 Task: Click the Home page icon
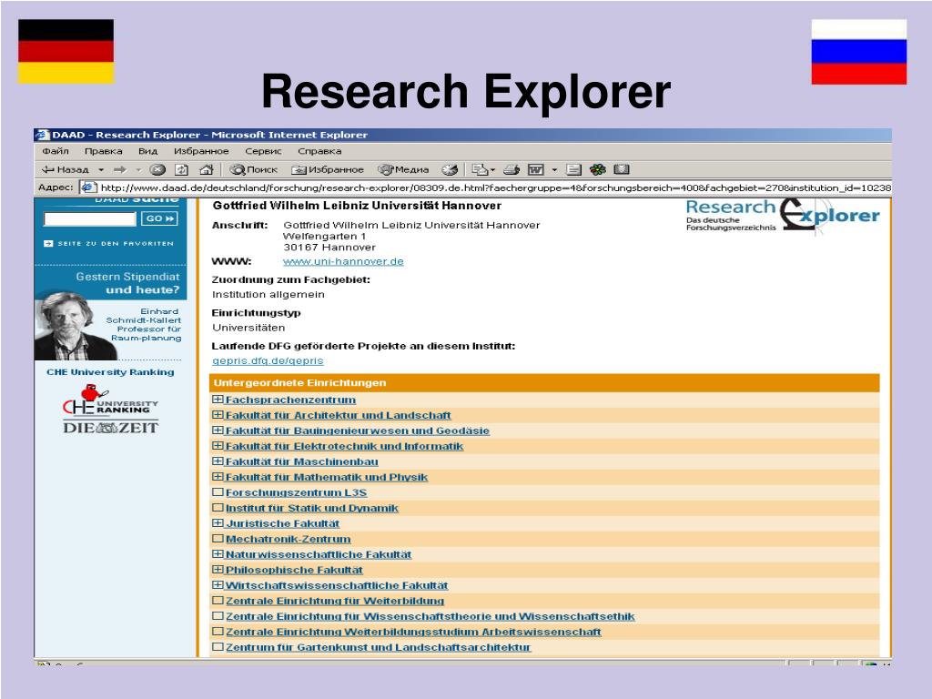click(x=206, y=169)
